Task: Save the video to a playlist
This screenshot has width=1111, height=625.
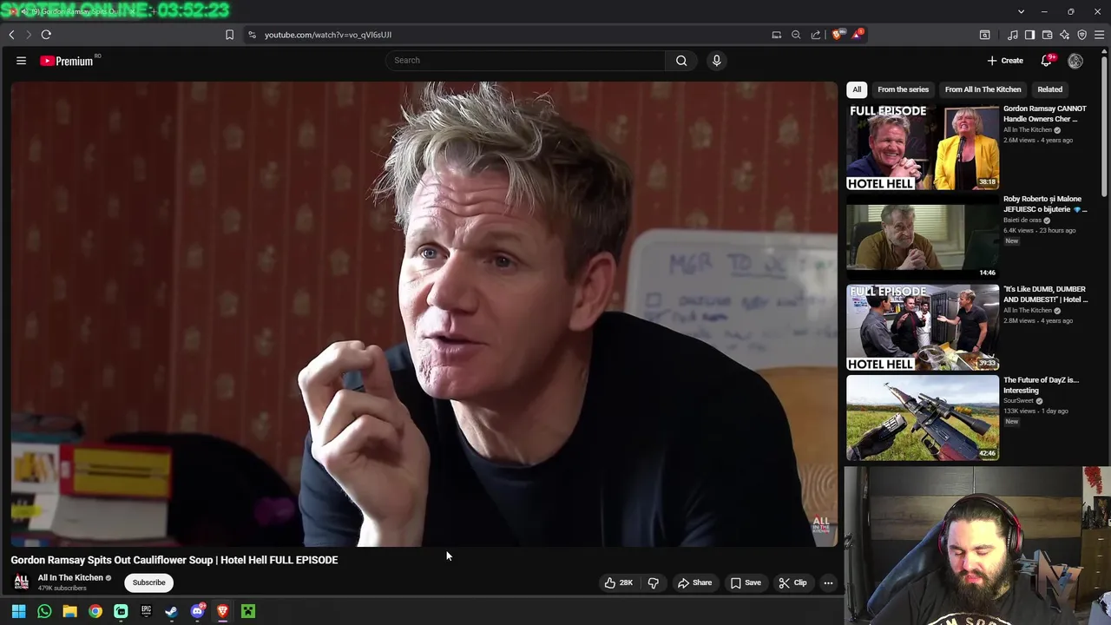Action: point(746,582)
